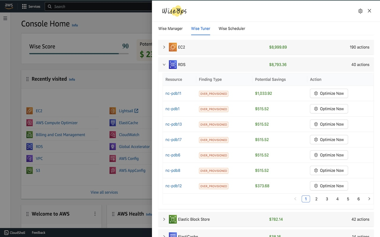Expand the EC2 findings row
Viewport: 380px width, 237px height.
point(164,47)
